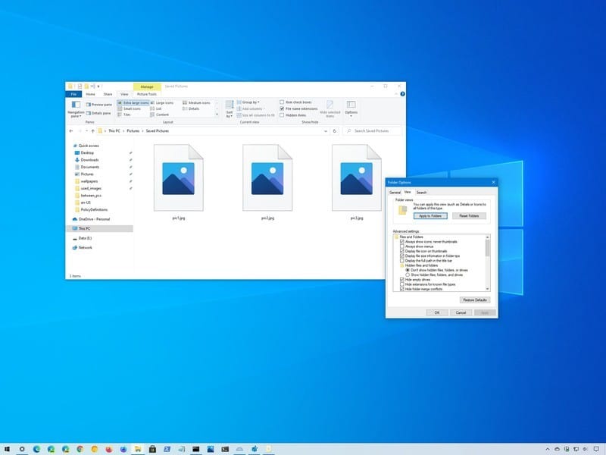The height and width of the screenshot is (455, 606).
Task: Select Extra large icons layout
Action: (133, 103)
